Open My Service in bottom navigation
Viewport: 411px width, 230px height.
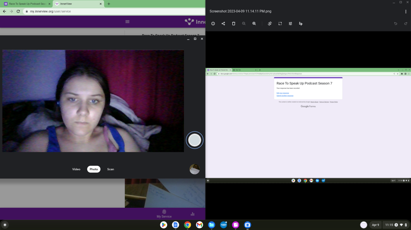point(164,214)
